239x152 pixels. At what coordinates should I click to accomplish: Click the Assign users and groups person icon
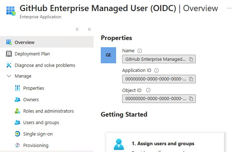[x=119, y=144]
